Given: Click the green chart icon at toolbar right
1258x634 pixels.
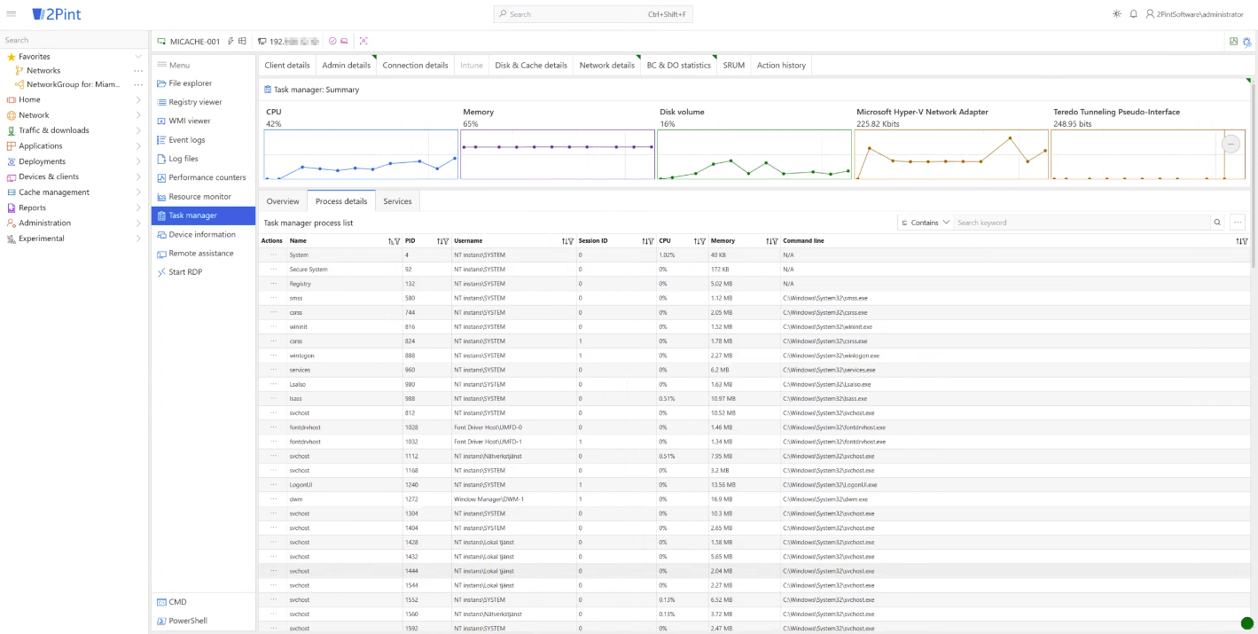Looking at the screenshot, I should click(x=1234, y=42).
